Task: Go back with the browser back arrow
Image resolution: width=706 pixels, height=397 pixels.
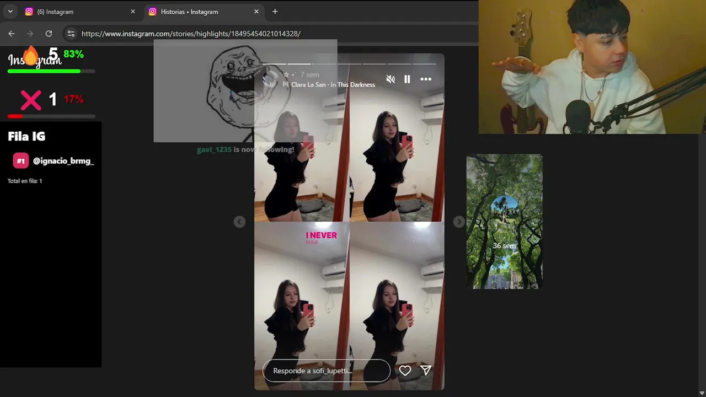Action: click(12, 34)
